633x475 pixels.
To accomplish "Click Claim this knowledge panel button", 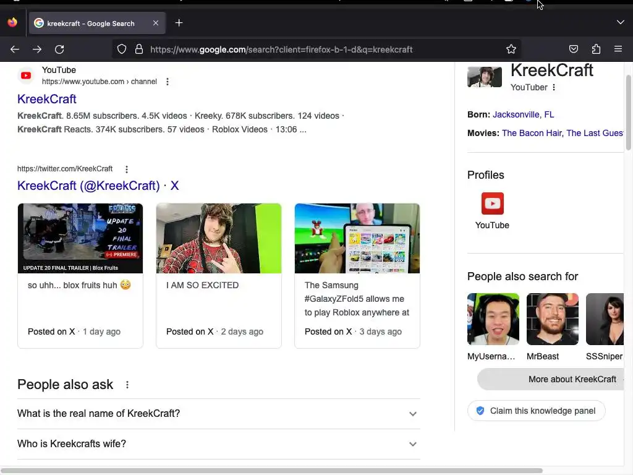I will (536, 411).
